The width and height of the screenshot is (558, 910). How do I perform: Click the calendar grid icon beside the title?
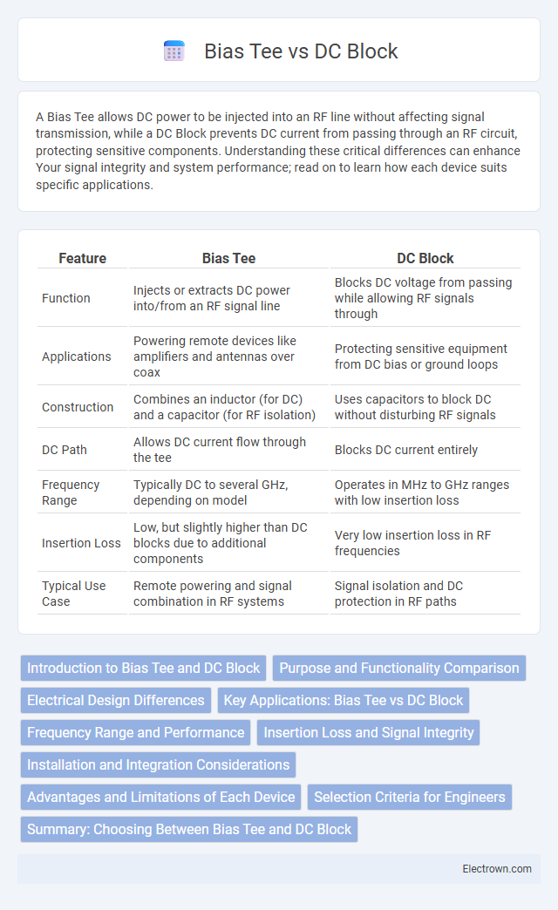pos(174,51)
